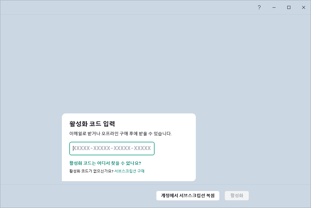
Task: Click '계정에서 서브스크립션 복원' button
Action: [188, 196]
